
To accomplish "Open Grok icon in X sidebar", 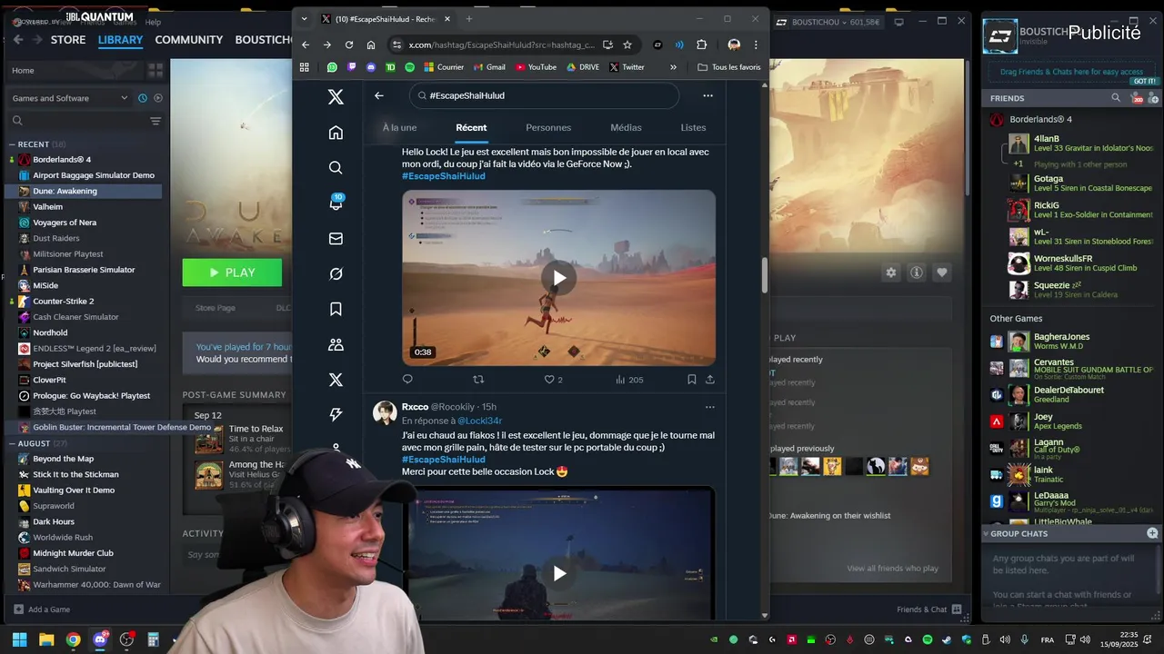I will tap(336, 274).
